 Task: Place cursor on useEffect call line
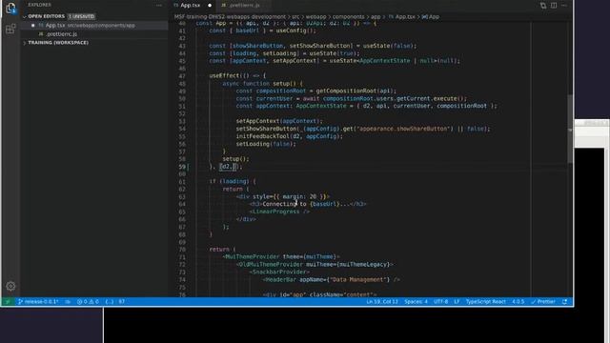(237, 76)
